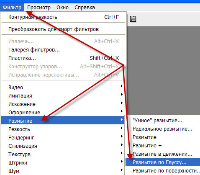Expand the Штрихи submenu
Image resolution: width=200 pixels, height=175 pixels.
point(63,163)
